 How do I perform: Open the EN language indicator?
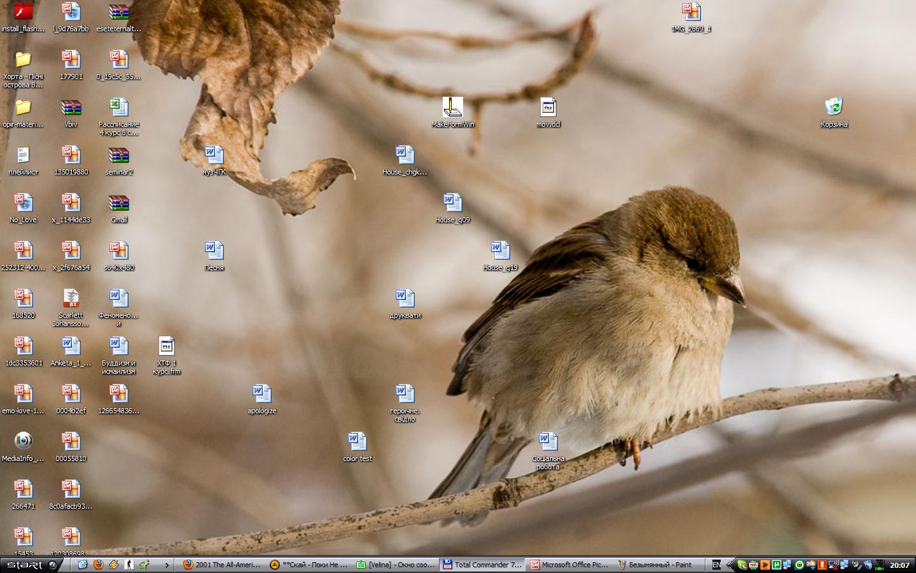click(717, 565)
